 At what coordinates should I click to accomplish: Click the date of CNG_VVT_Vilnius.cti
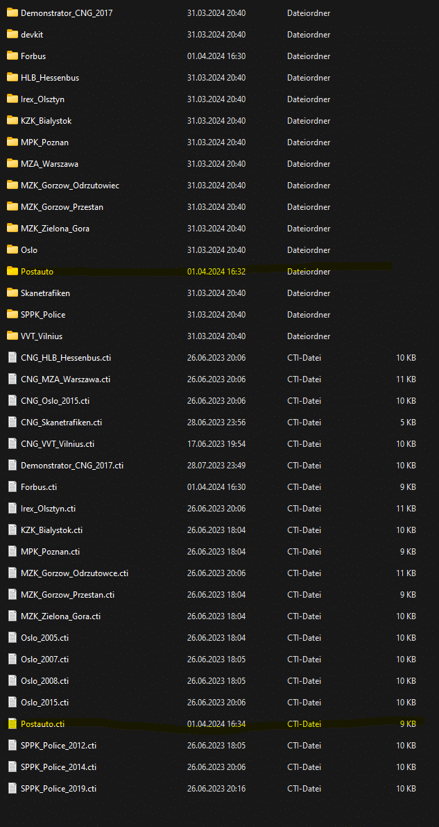tap(216, 443)
